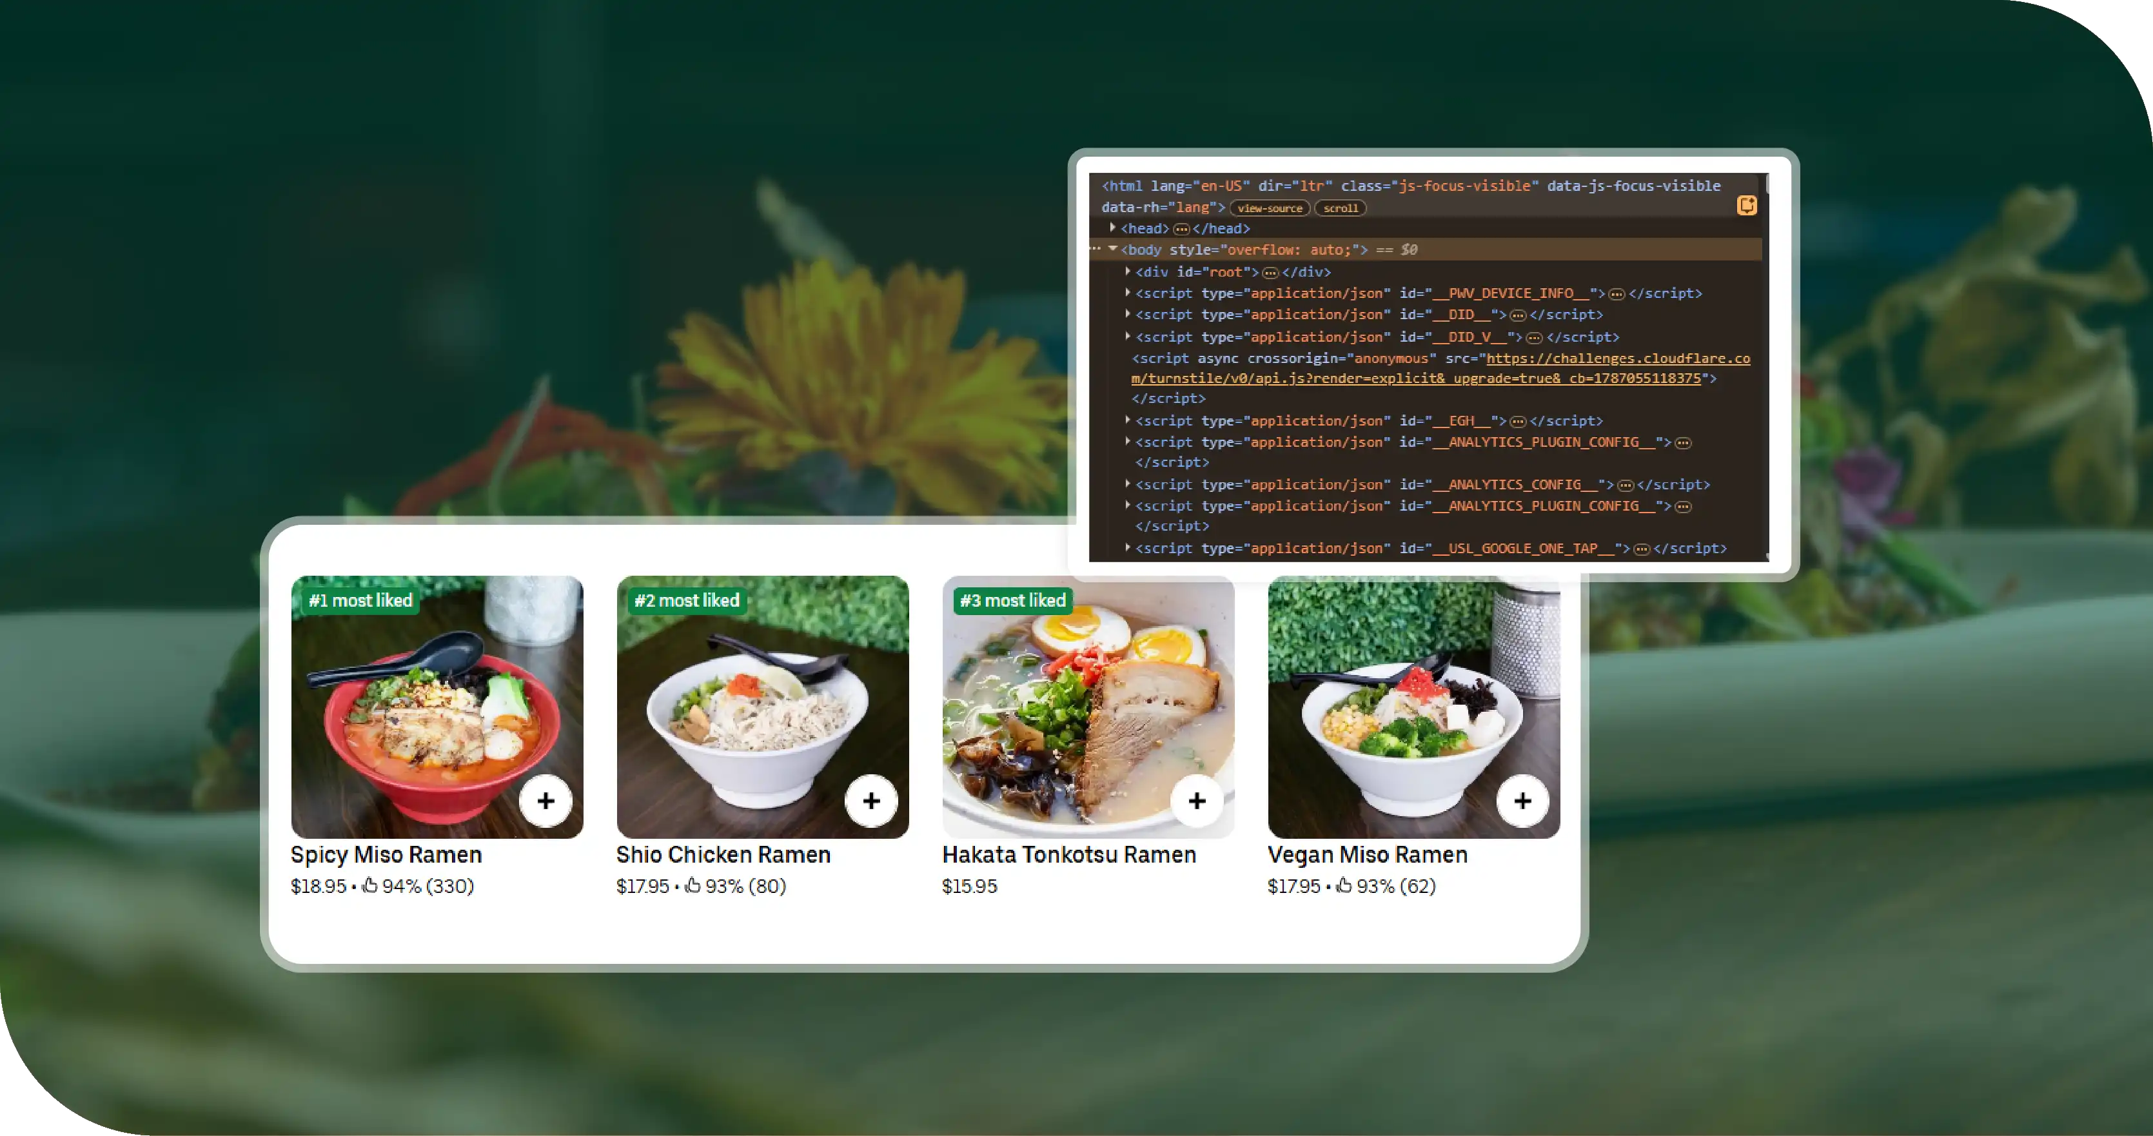
Task: Click the thumbs-up icon beside 94% (330)
Action: click(369, 885)
